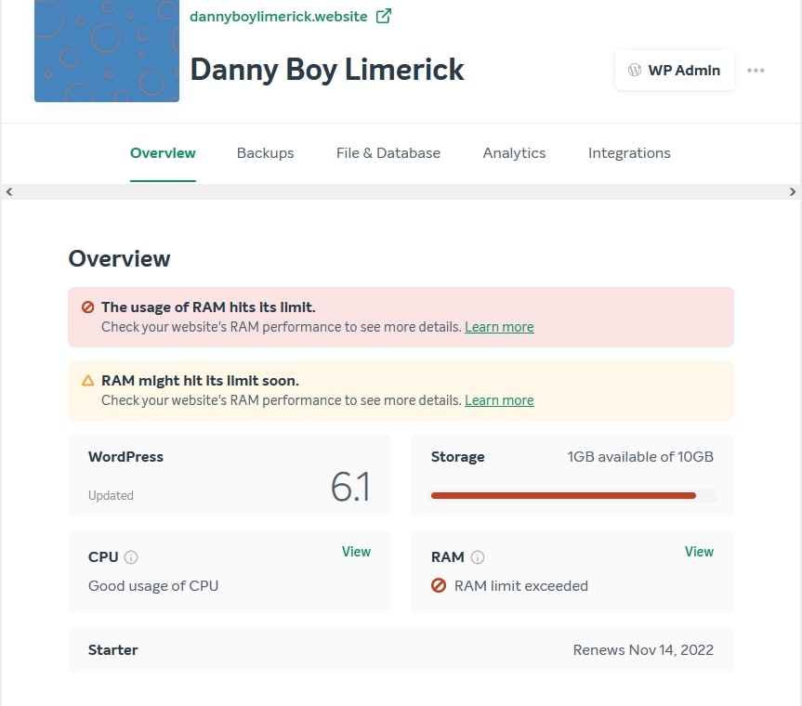Open Learn more link in yellow RAM warning
Screen dimensions: 802x706
pos(499,400)
